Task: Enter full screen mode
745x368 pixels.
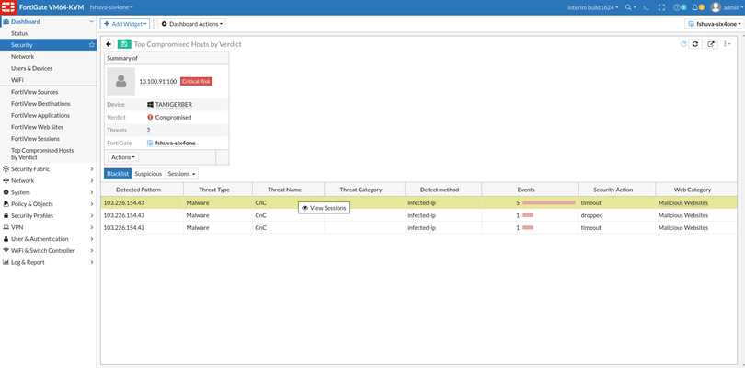Action: [x=661, y=7]
